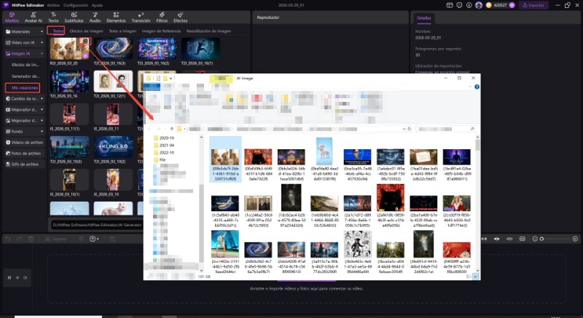Open the Filtros panel

(162, 17)
